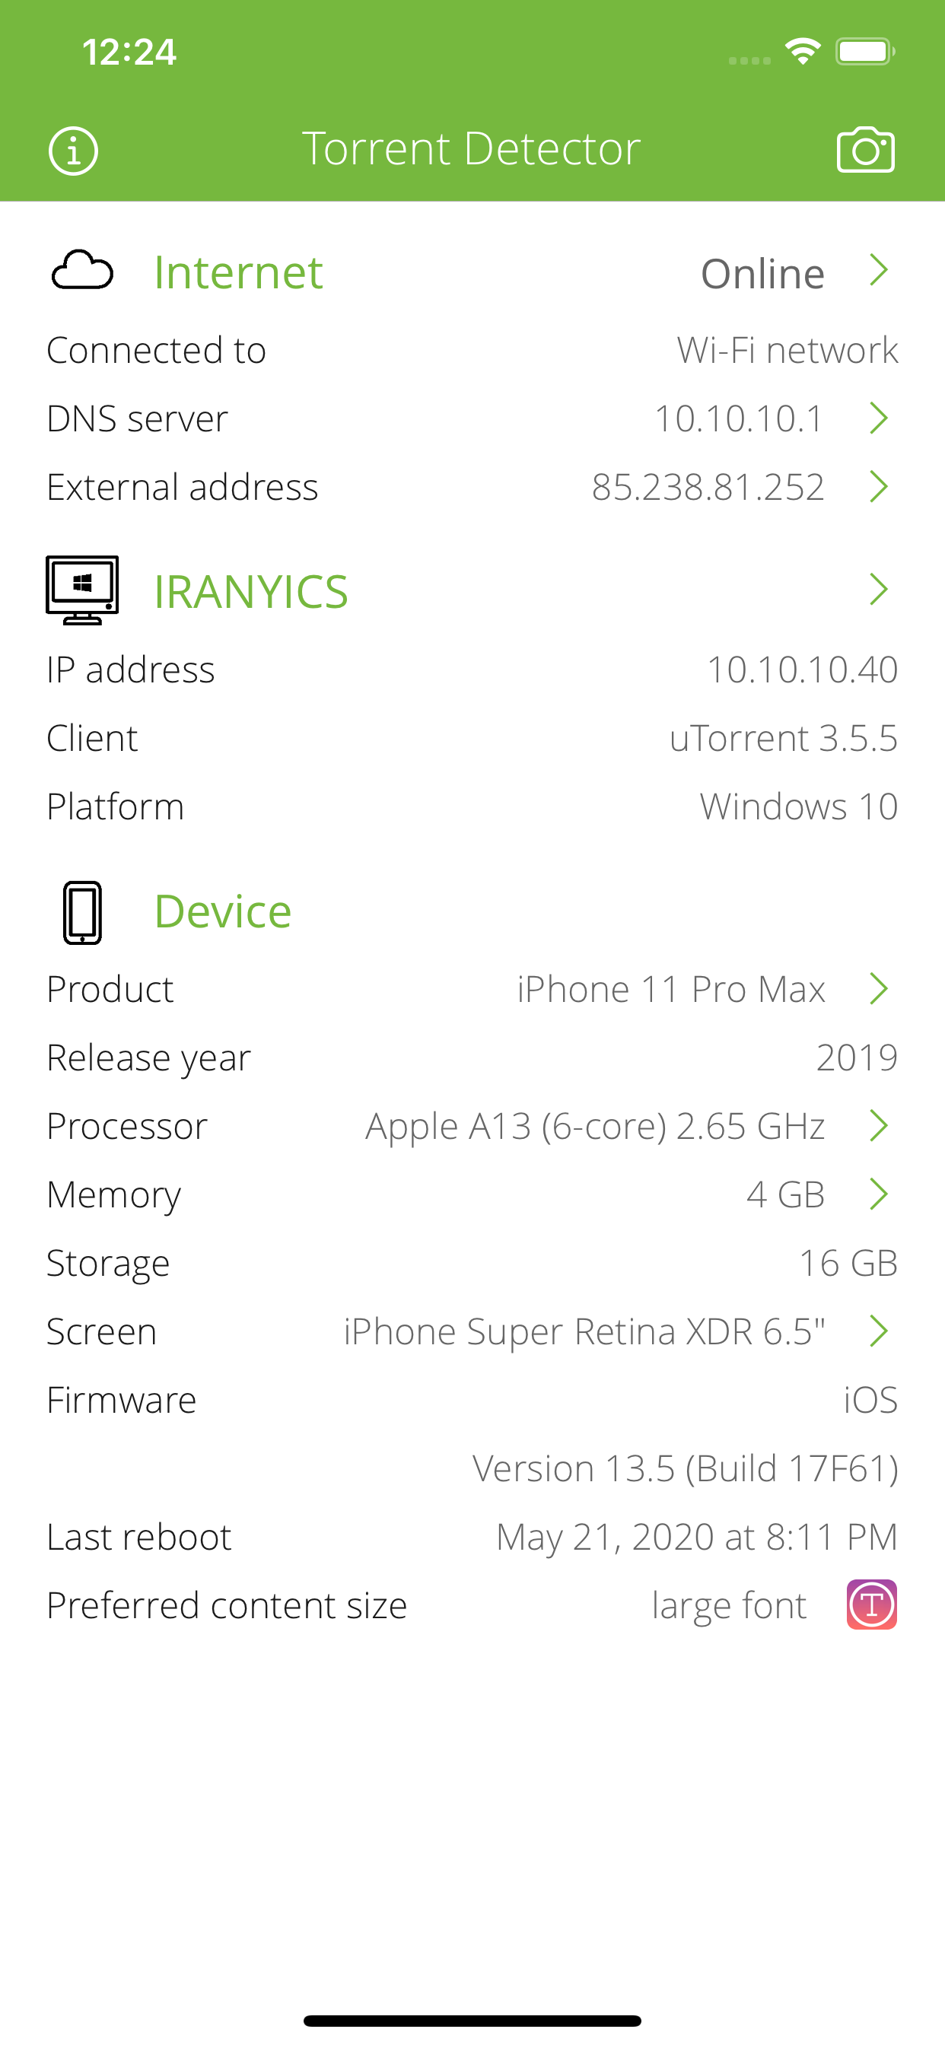Tap the battery indicator

(864, 50)
